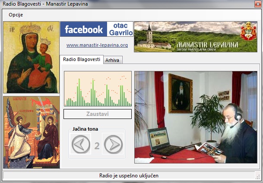Select the Madonna and Child icon image

(x=31, y=58)
